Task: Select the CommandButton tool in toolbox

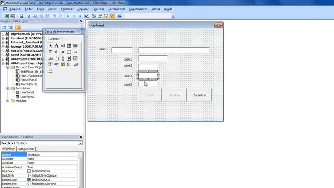Action: pyautogui.click(x=75, y=52)
